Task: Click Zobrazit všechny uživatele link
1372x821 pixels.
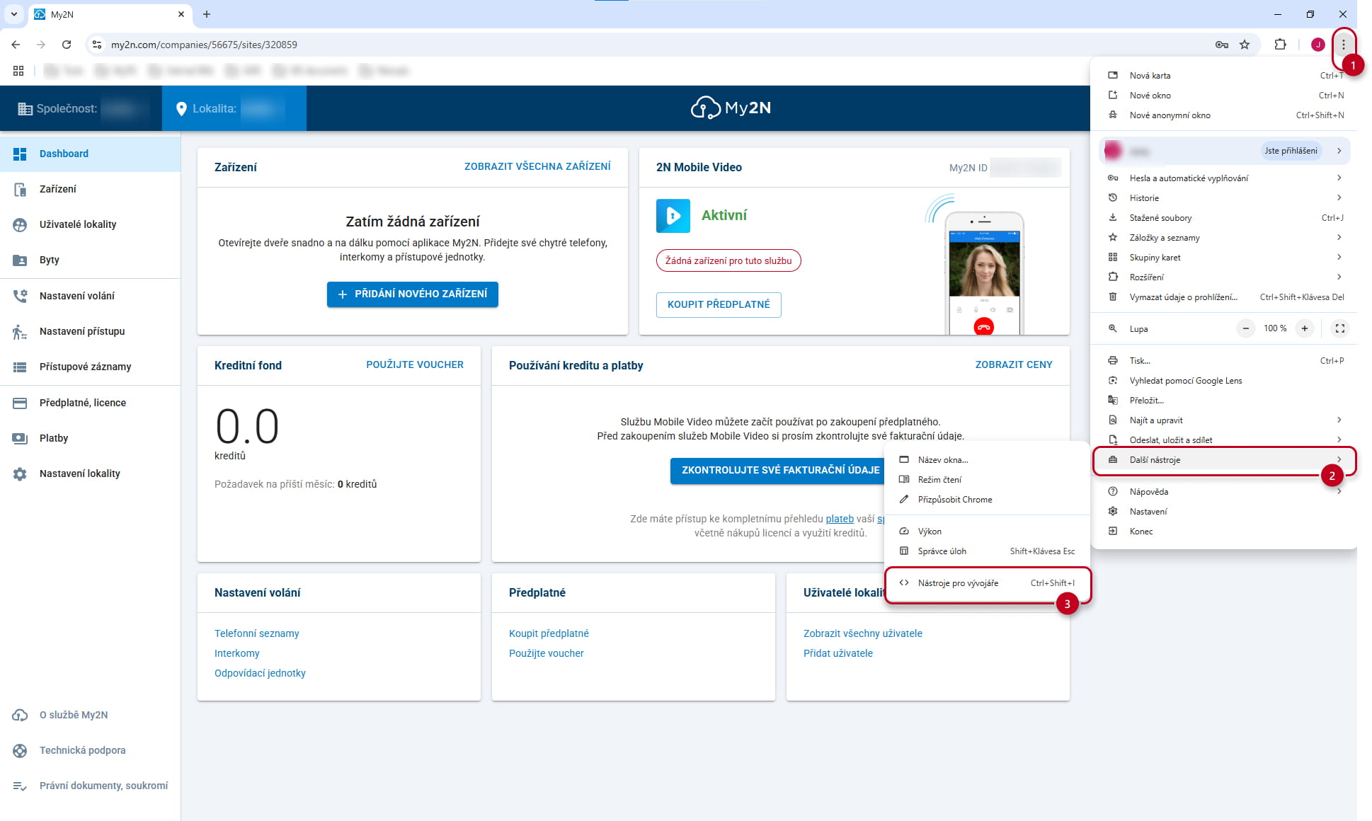Action: pyautogui.click(x=863, y=633)
